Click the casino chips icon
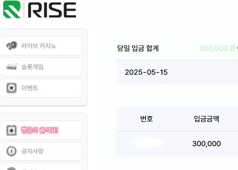 point(12,45)
